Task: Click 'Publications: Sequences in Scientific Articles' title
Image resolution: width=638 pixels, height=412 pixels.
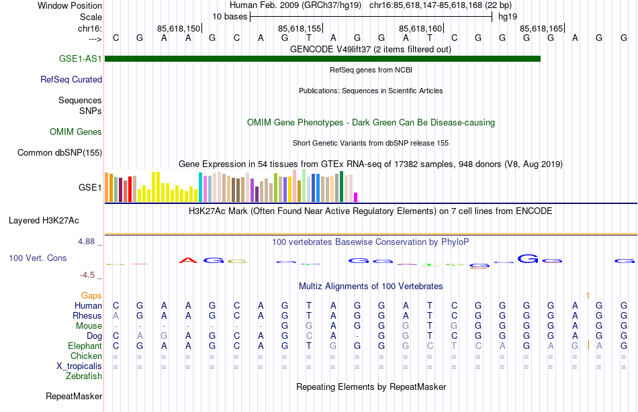Action: 371,91
